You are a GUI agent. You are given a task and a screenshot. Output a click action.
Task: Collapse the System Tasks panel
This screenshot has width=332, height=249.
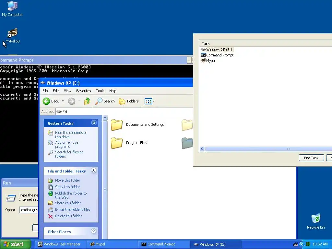(94, 123)
